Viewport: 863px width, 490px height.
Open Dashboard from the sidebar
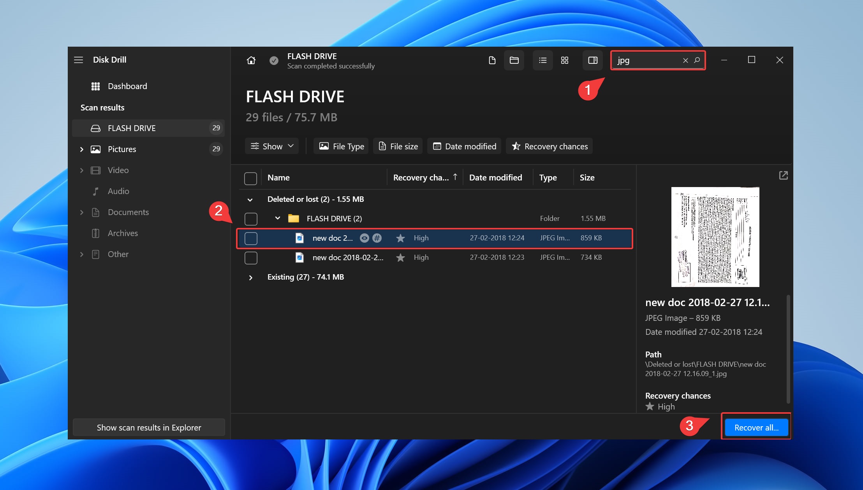tap(148, 86)
